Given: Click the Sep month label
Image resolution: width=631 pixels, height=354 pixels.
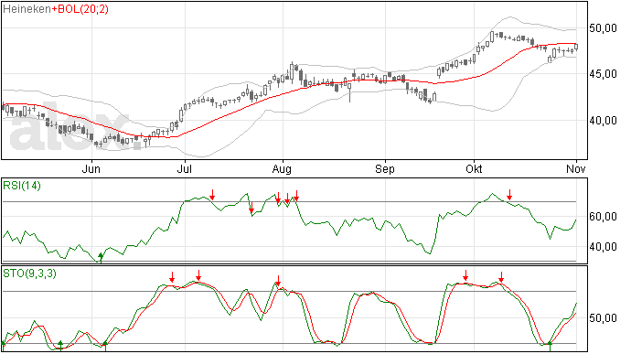Looking at the screenshot, I should pyautogui.click(x=385, y=168).
